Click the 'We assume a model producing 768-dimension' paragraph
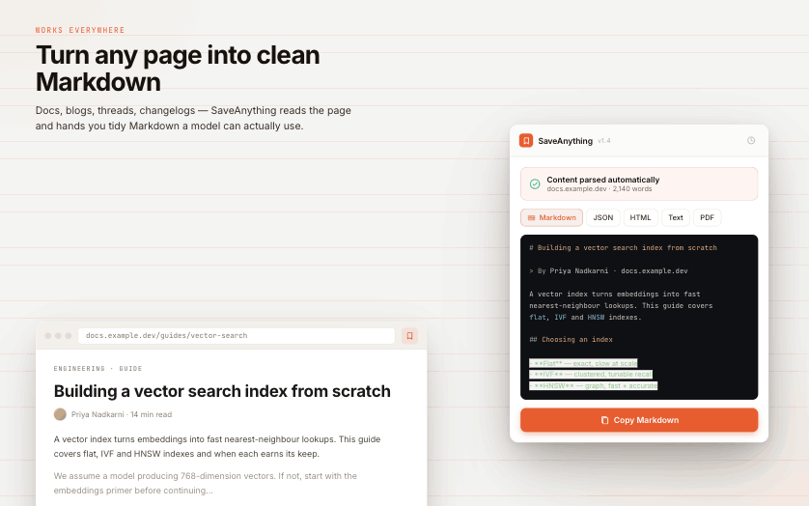The width and height of the screenshot is (809, 506). click(x=206, y=483)
